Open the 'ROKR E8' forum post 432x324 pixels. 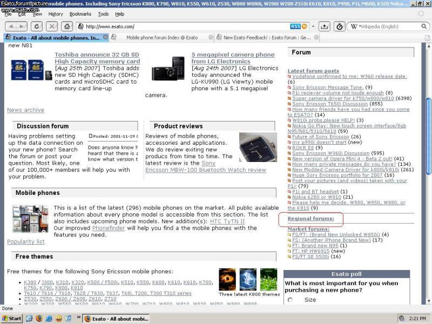[303, 147]
